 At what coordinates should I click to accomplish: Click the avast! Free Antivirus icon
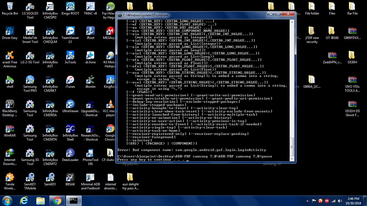point(10,59)
